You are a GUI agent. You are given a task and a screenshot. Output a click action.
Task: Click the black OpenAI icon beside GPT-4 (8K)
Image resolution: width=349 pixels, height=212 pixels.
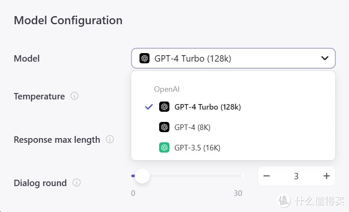(164, 127)
